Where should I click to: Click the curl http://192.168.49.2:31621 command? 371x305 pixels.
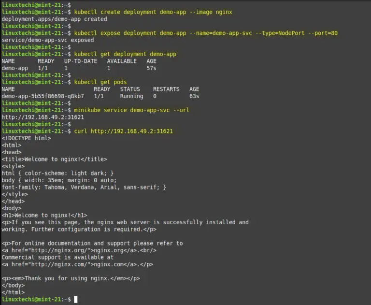click(x=124, y=131)
